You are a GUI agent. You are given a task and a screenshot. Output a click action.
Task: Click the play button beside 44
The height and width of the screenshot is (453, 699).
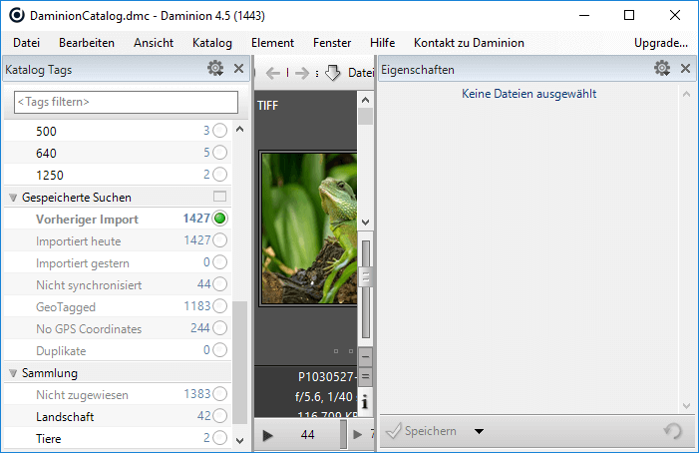(x=267, y=435)
